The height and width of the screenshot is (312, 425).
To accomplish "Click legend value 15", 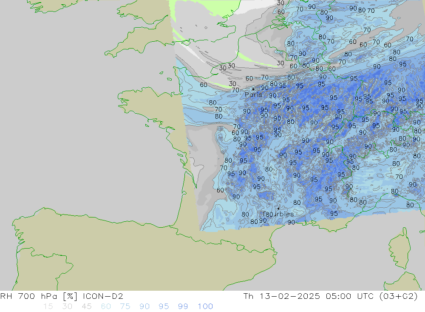I will coord(48,306).
